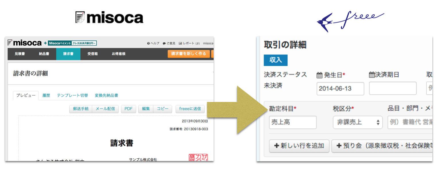Select the 請求書 navigation tab

click(x=68, y=54)
